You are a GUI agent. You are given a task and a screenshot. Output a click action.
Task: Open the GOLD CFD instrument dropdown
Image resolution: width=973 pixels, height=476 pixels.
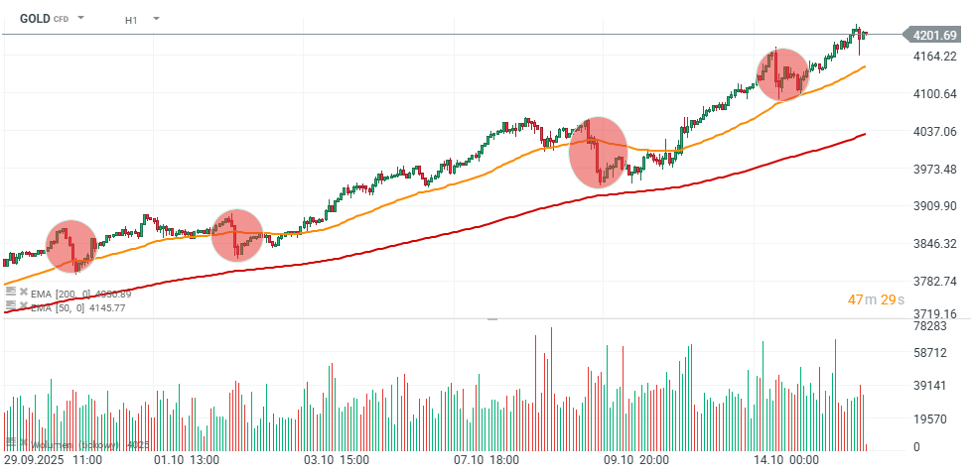[x=80, y=19]
